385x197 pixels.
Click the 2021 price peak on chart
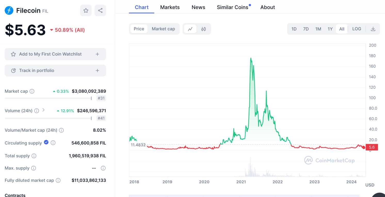(x=251, y=58)
